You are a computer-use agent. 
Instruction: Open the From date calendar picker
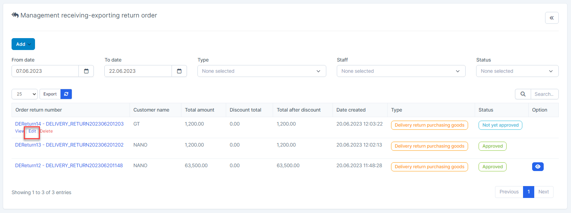86,71
